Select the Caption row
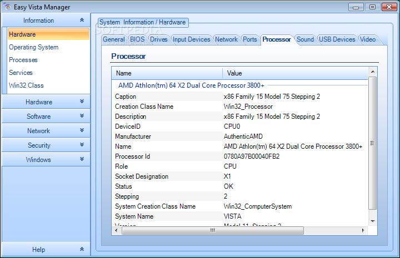This screenshot has height=258, width=400. click(241, 97)
